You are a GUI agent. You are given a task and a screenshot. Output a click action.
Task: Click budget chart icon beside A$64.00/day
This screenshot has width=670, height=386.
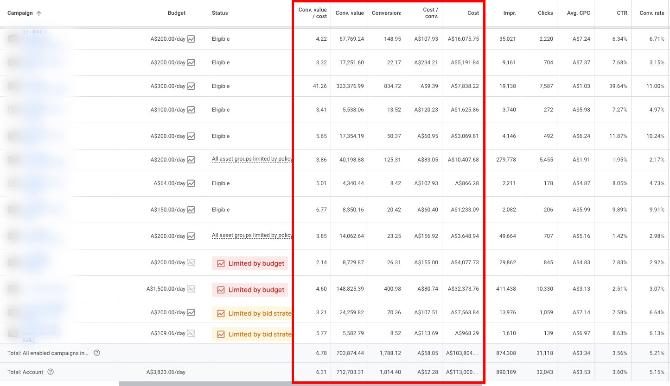[x=191, y=183]
